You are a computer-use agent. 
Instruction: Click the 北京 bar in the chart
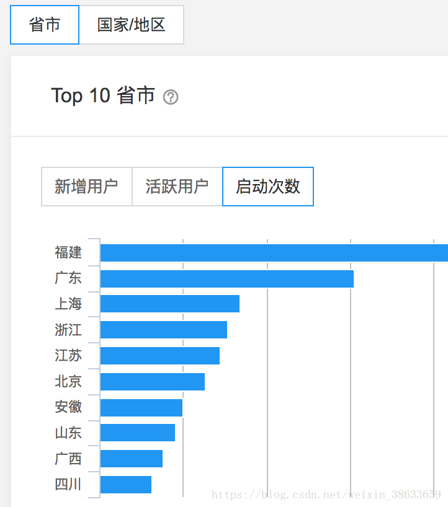pos(152,381)
